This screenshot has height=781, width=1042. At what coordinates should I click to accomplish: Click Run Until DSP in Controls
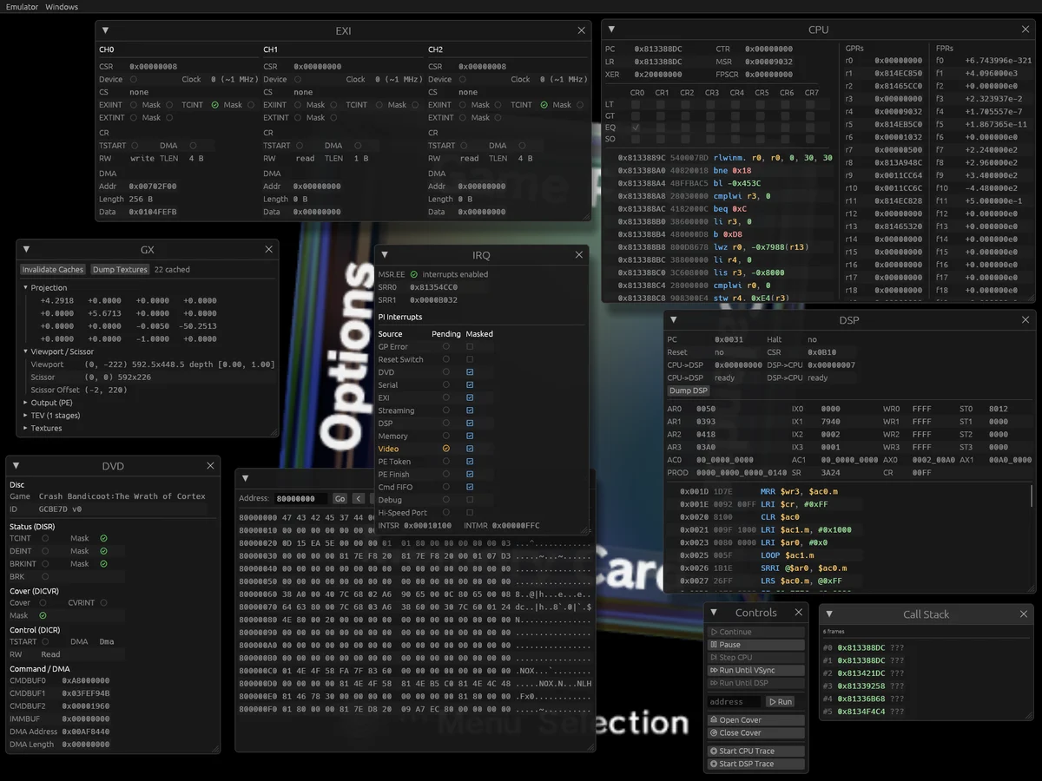pos(756,683)
